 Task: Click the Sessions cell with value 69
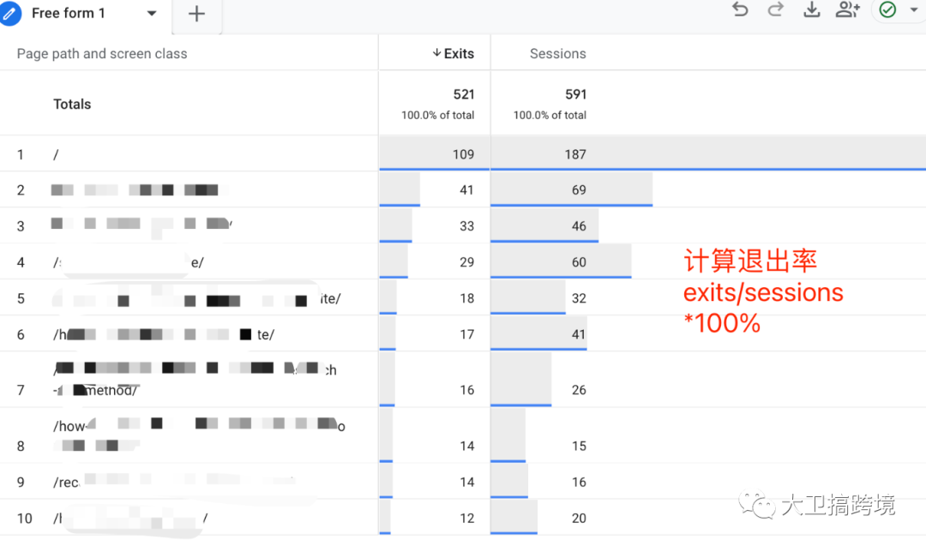click(579, 189)
